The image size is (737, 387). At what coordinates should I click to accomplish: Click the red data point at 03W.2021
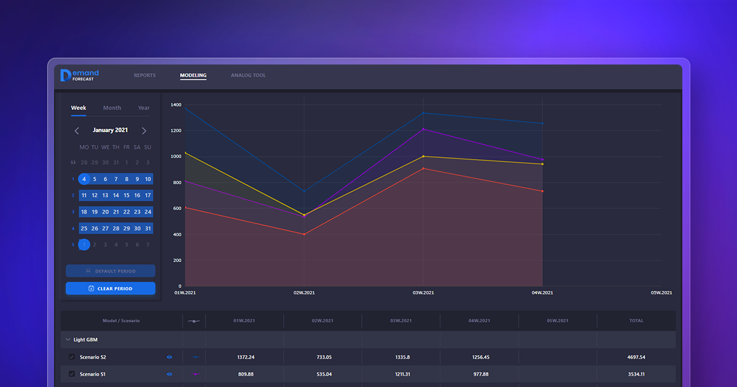pos(423,168)
